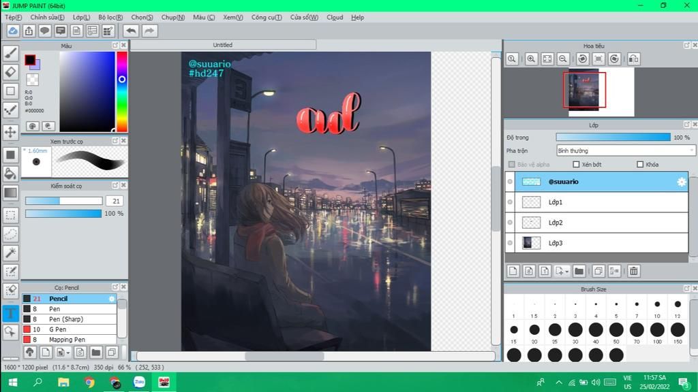This screenshot has height=392, width=698.
Task: Open the Windows Start menu
Action: click(13, 382)
